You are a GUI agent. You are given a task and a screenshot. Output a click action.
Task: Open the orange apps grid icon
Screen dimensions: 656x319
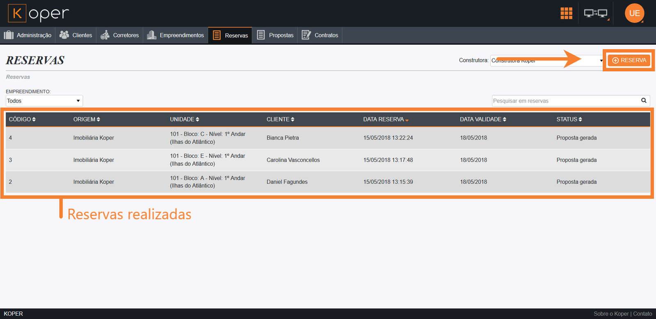[566, 13]
